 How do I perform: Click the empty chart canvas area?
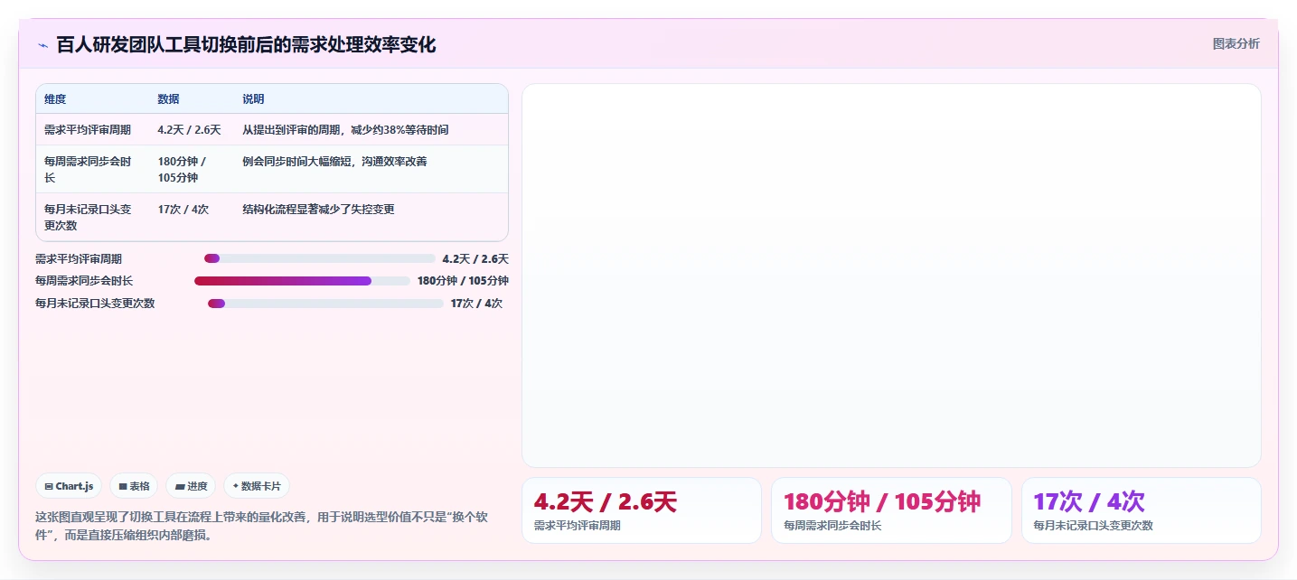click(891, 276)
